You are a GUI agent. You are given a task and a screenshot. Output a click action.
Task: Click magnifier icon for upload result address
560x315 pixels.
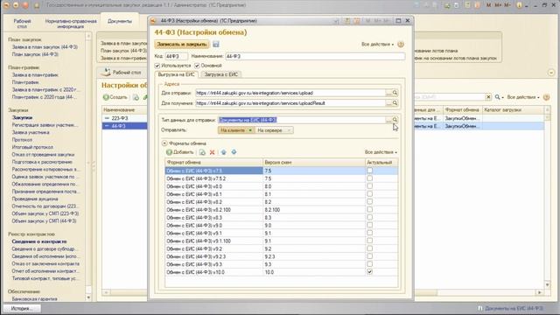(x=395, y=103)
